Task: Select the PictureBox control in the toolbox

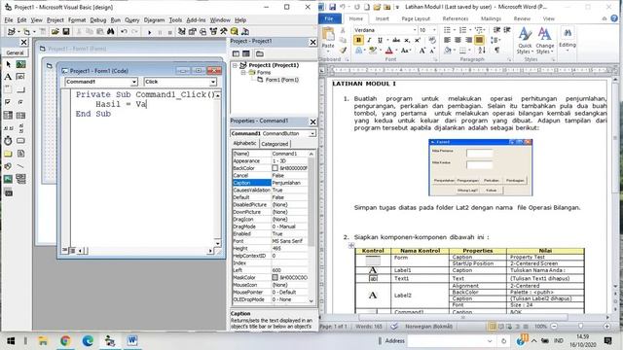Action: tap(20, 64)
